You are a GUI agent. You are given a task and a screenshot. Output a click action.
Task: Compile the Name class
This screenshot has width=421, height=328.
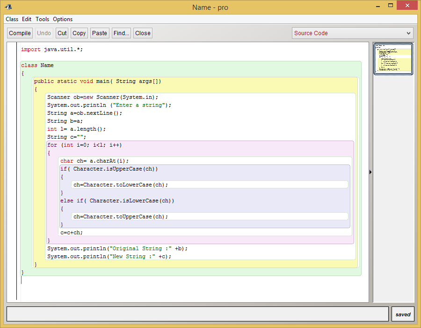(x=20, y=33)
